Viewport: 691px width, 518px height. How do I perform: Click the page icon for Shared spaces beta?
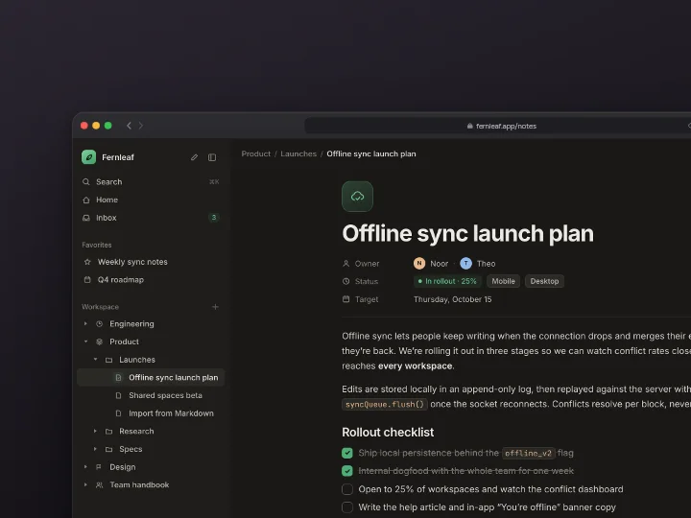(118, 395)
